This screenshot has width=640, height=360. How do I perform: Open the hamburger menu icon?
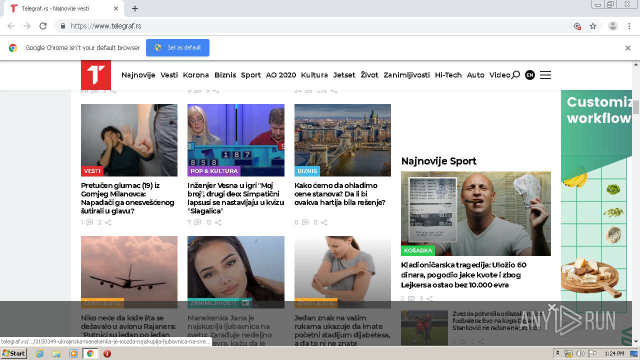click(545, 75)
